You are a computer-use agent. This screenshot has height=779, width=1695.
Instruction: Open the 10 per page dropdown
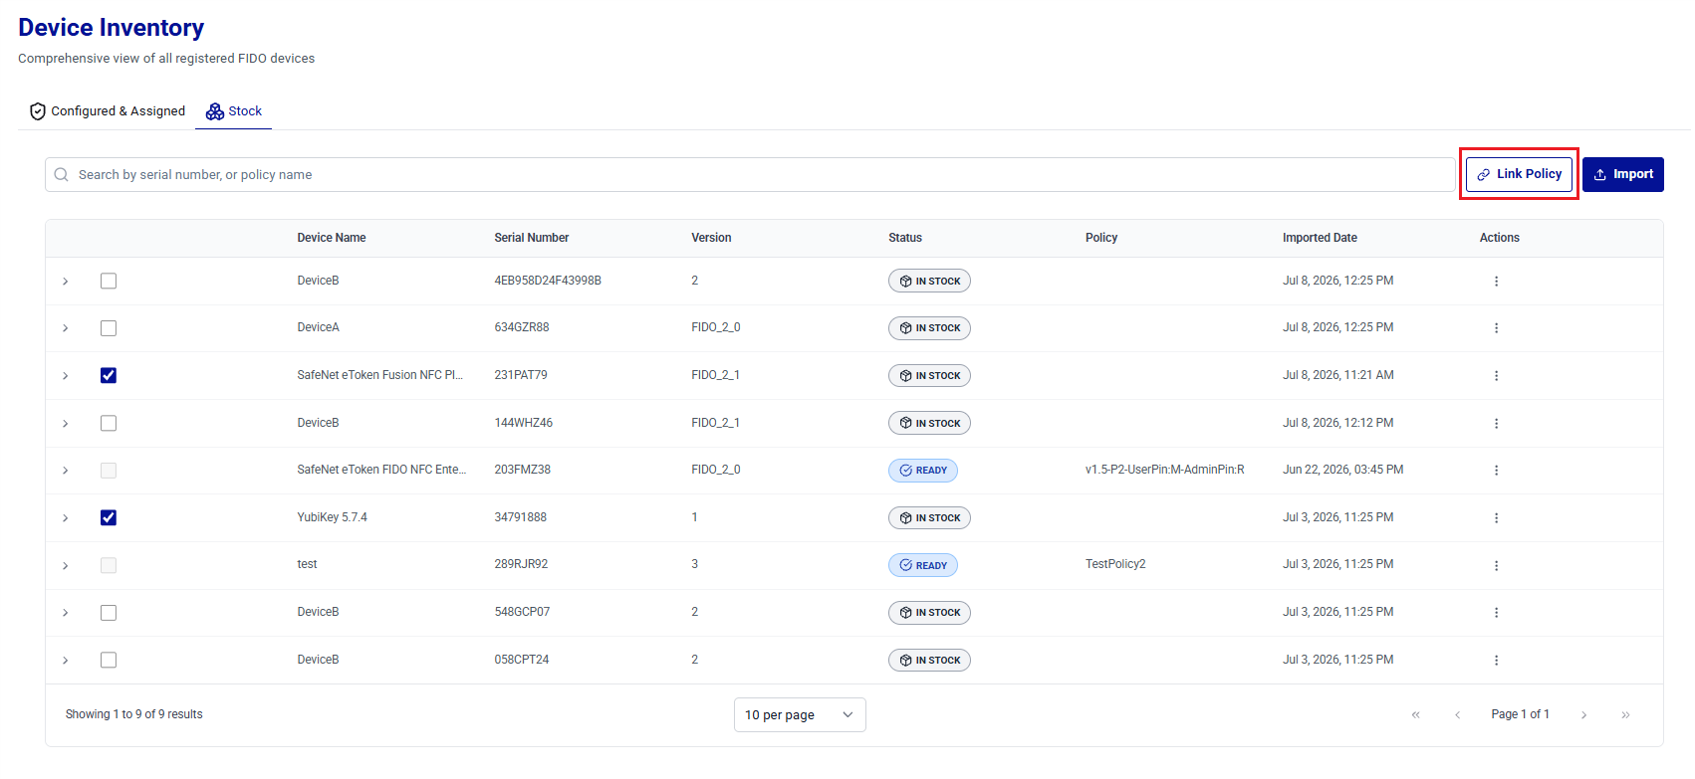[800, 715]
